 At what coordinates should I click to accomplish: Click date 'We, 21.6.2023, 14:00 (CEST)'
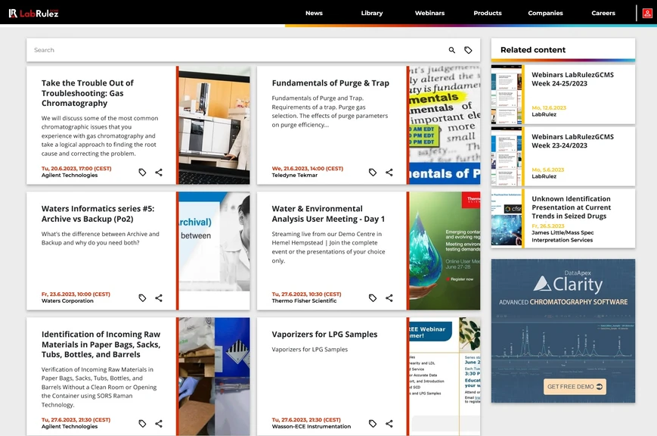pos(308,169)
